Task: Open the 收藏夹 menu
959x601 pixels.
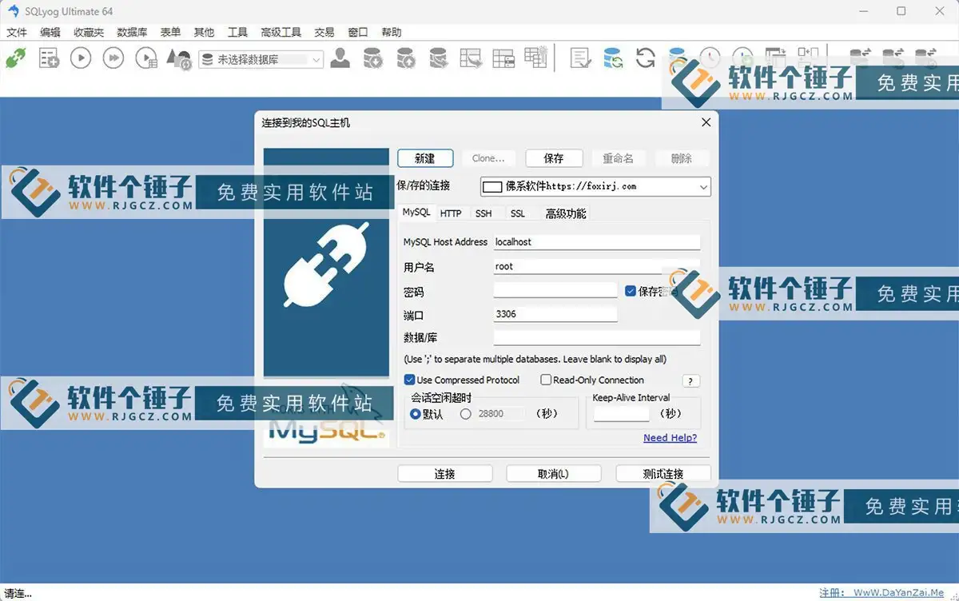Action: [x=89, y=33]
